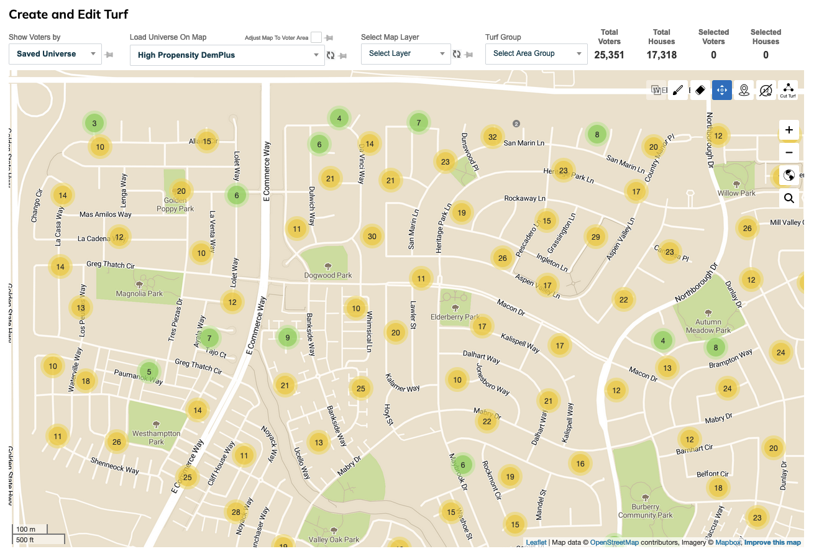Click the cluster 32 on San Marin Ln
814x559 pixels.
tap(493, 137)
